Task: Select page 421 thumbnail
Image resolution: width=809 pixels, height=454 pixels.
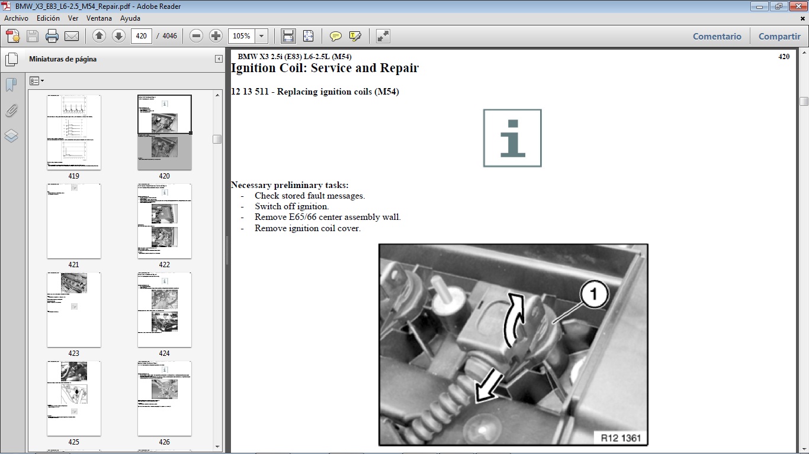Action: click(x=74, y=221)
